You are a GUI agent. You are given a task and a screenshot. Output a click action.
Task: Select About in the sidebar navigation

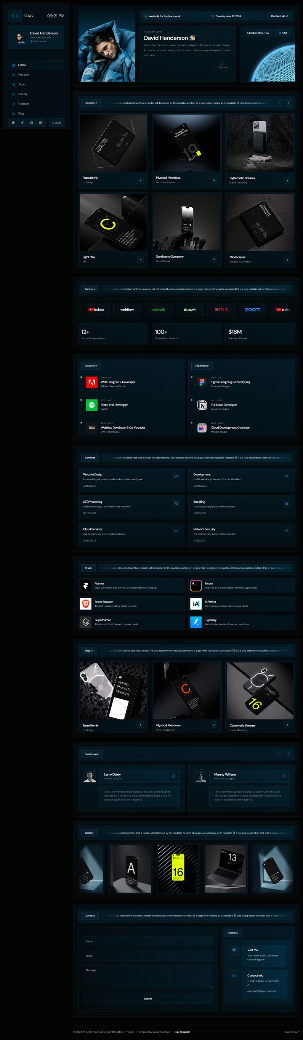(22, 84)
